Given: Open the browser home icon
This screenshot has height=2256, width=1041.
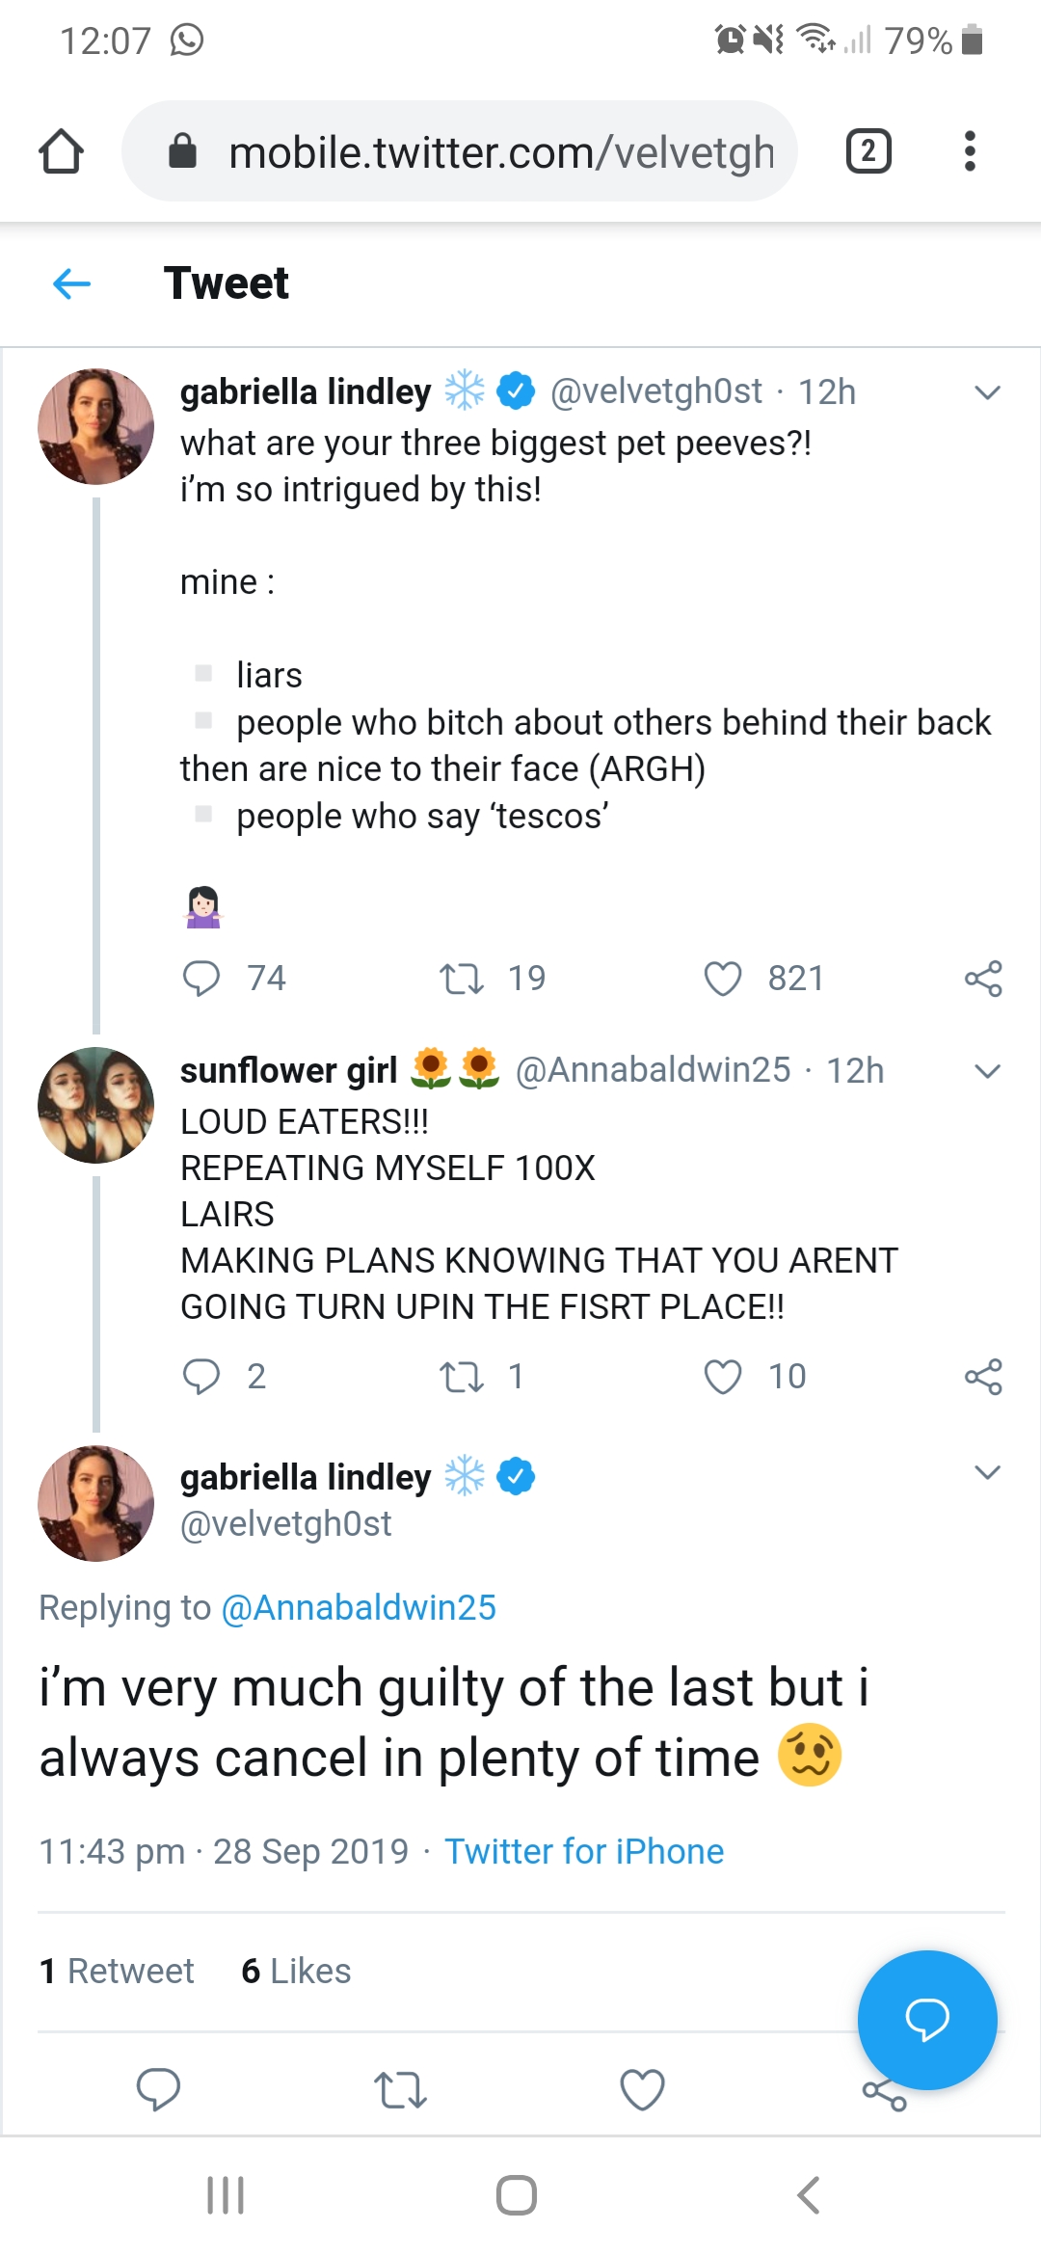Looking at the screenshot, I should tap(61, 151).
